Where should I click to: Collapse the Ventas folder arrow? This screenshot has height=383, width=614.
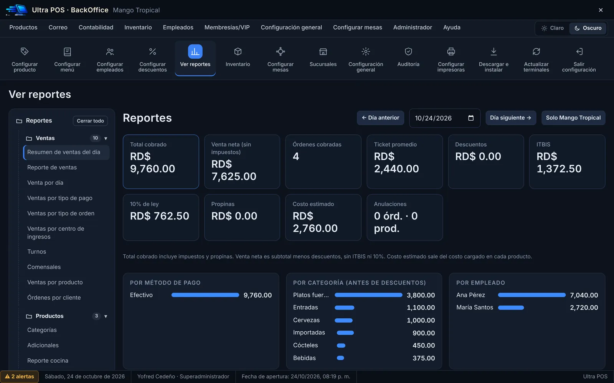(106, 138)
